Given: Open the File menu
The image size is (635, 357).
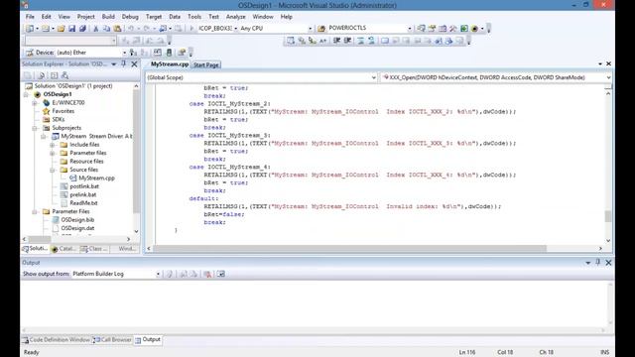Looking at the screenshot, I should click(x=30, y=17).
